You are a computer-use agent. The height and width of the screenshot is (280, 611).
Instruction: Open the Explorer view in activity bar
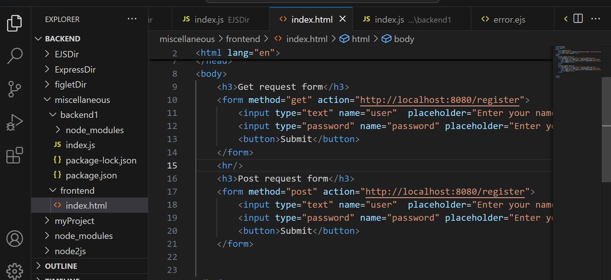[x=15, y=23]
